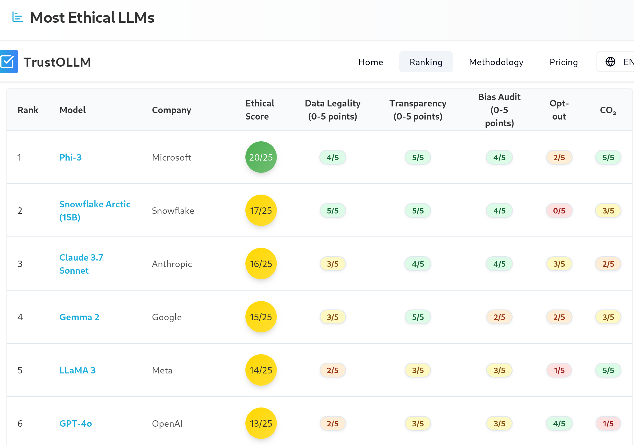Click the Model column header
The image size is (634, 445).
click(72, 110)
